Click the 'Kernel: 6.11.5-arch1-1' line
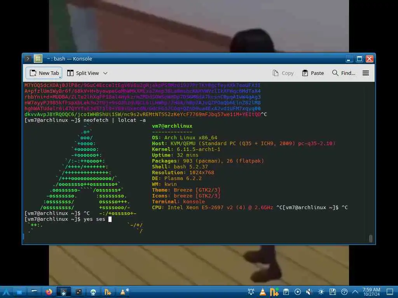398x298 pixels. point(186,149)
